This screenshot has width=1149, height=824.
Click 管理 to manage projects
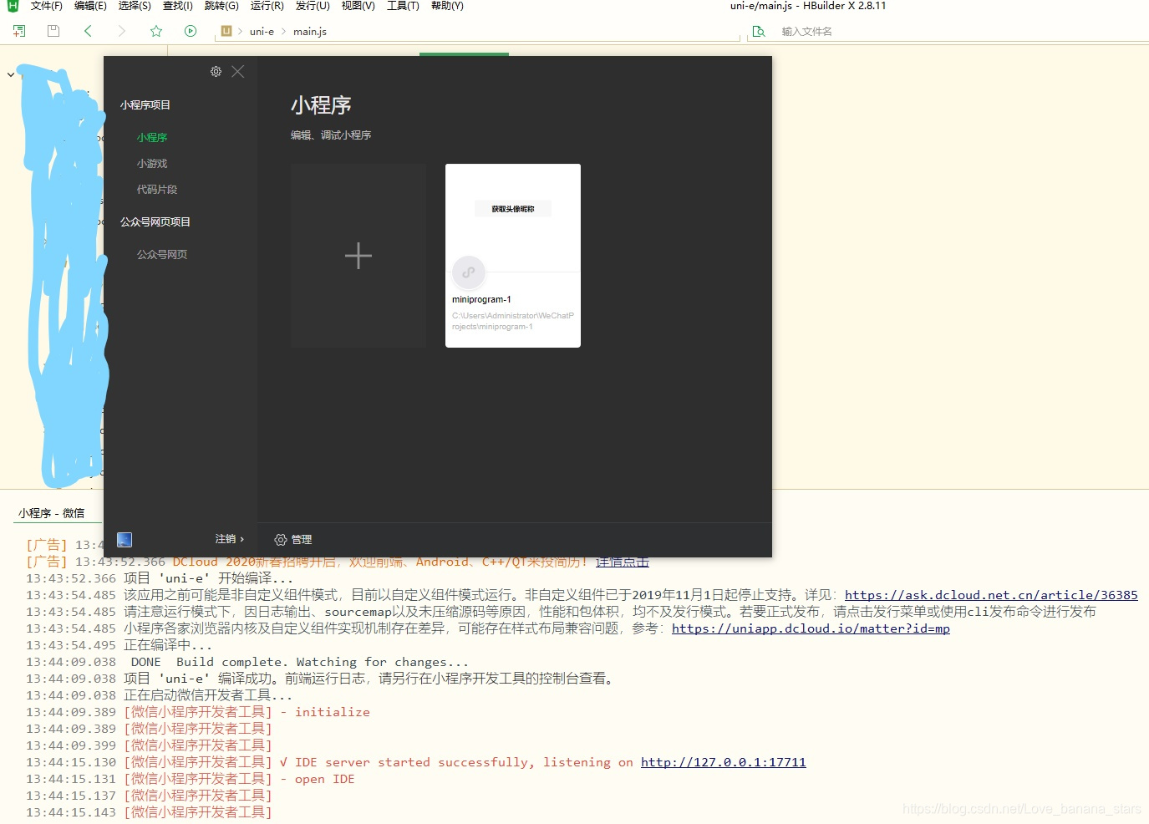tap(293, 540)
